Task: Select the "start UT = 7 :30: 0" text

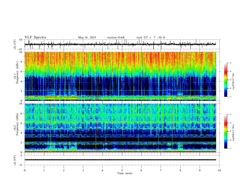Action: [151, 37]
